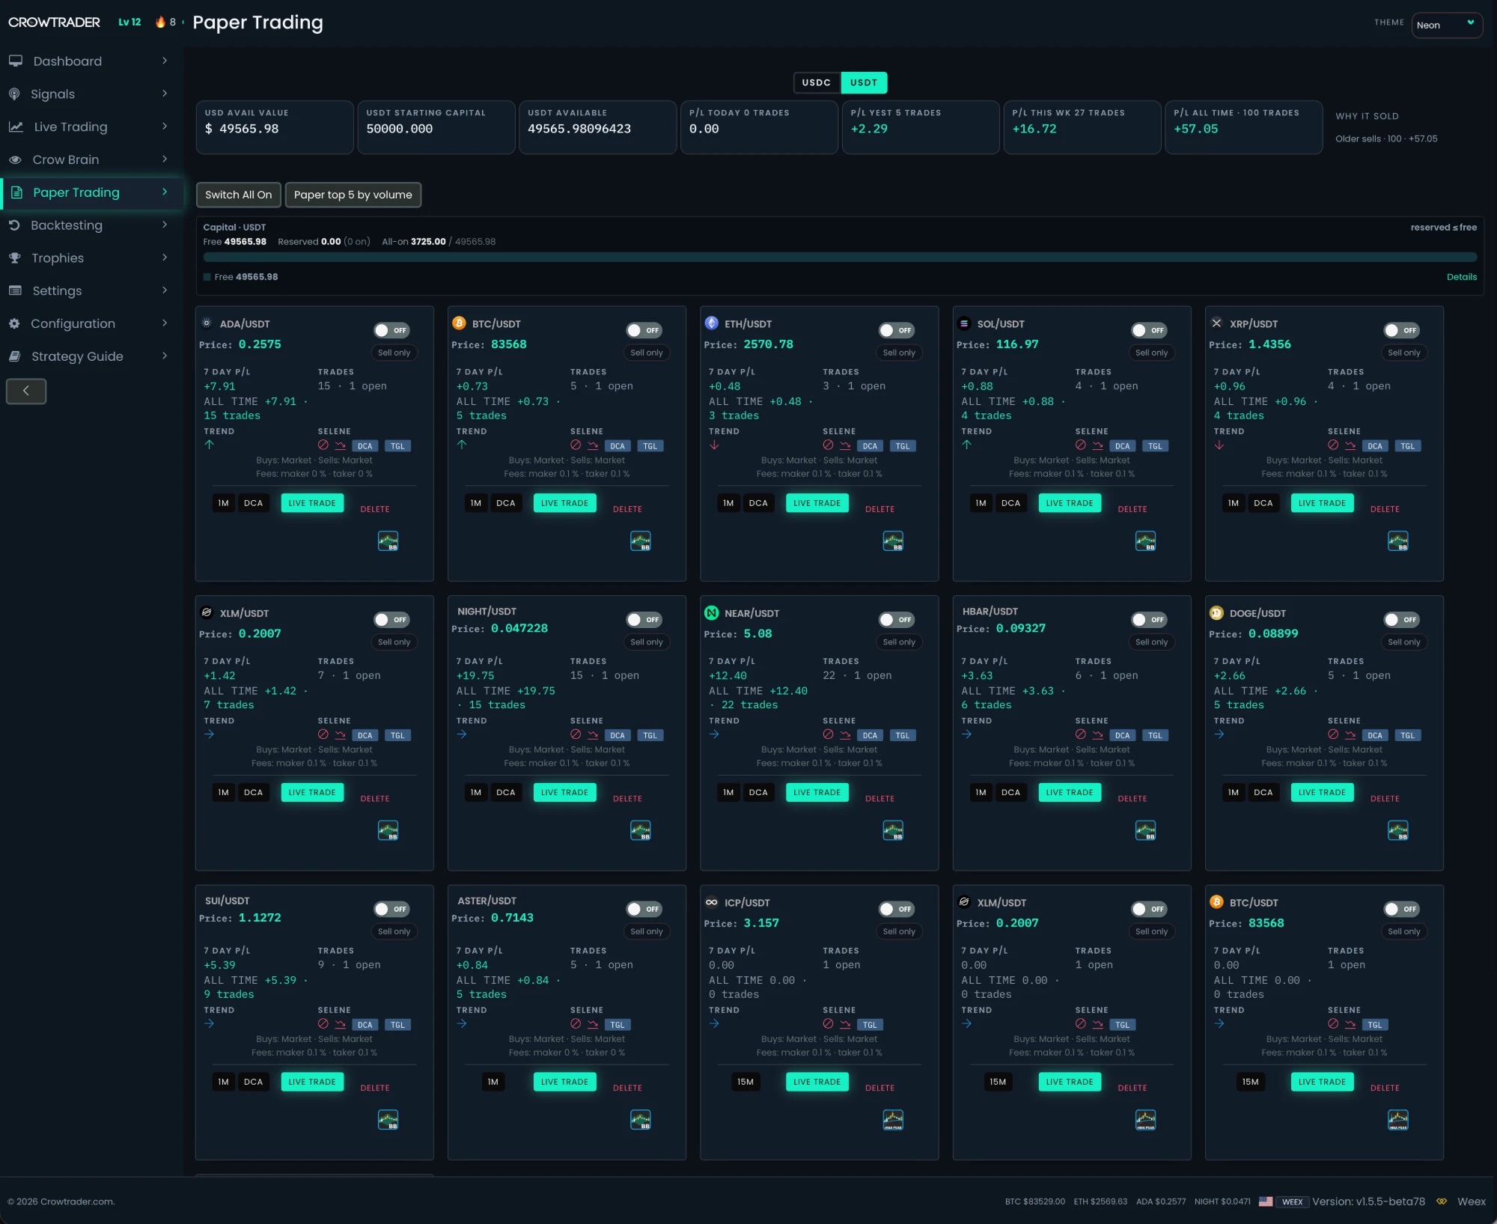1497x1224 pixels.
Task: Select the USDT tab
Action: tap(863, 82)
